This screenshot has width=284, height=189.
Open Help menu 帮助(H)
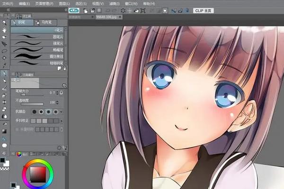click(149, 3)
